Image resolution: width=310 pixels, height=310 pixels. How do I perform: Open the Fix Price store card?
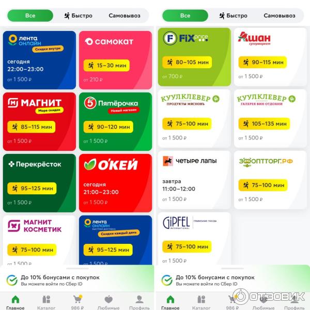(194, 57)
